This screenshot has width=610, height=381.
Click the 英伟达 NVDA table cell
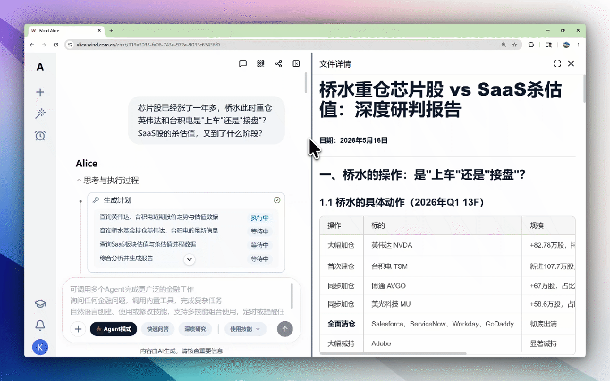pyautogui.click(x=442, y=246)
